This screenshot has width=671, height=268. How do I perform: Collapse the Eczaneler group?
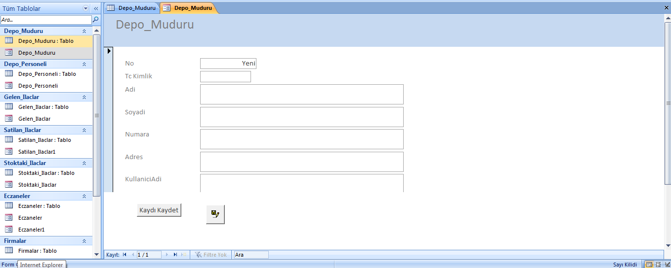pos(84,196)
